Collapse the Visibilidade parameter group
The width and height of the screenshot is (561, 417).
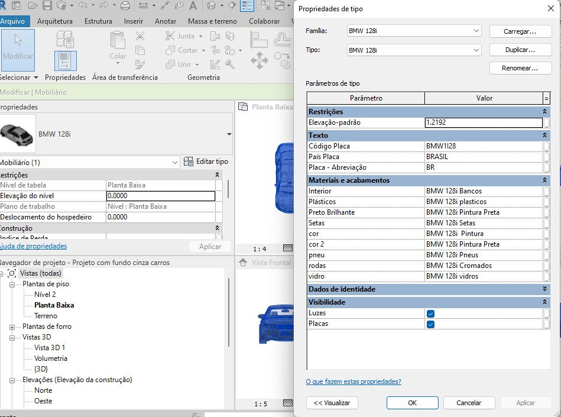[544, 302]
